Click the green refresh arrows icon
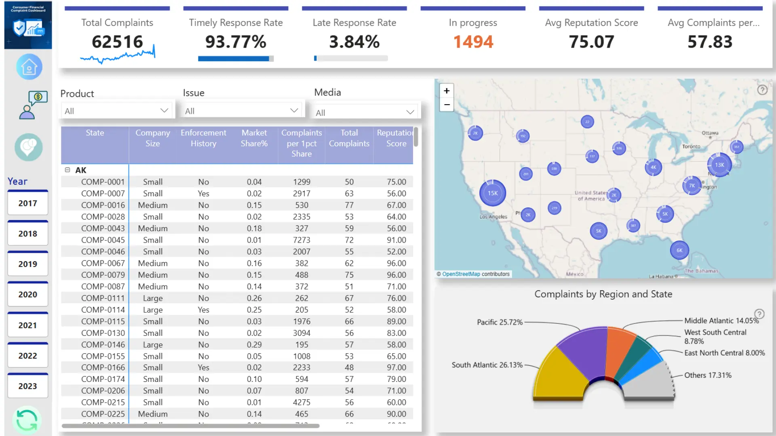 coord(27,420)
